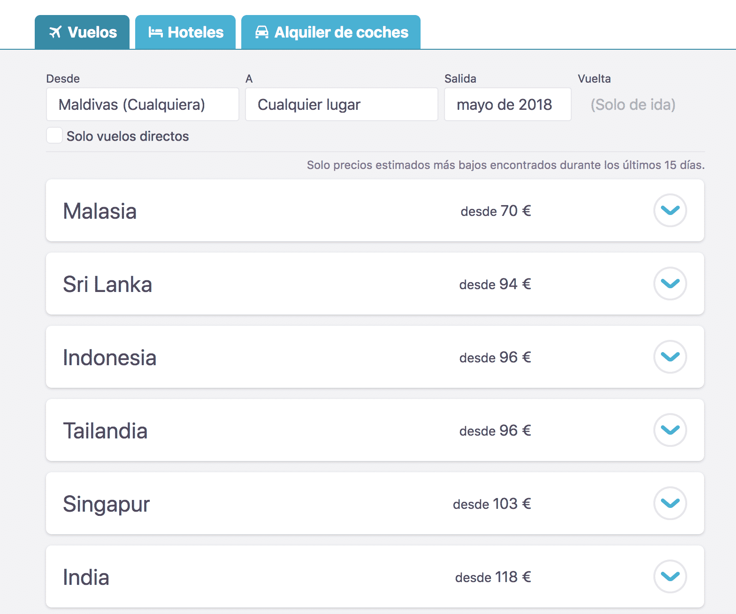
Task: Click the desde 103 € Singapur price
Action: tap(492, 504)
